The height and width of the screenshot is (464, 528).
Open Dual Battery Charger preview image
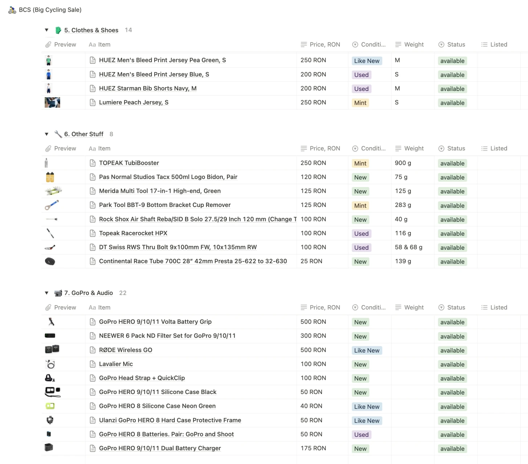pyautogui.click(x=49, y=448)
